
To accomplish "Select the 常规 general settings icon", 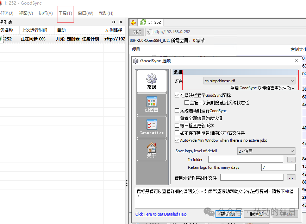I will click(x=152, y=81).
